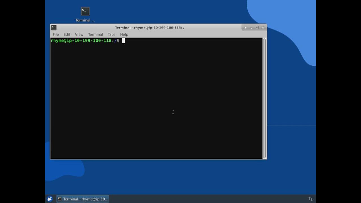
Task: Open the Edit menu
Action: (x=67, y=34)
